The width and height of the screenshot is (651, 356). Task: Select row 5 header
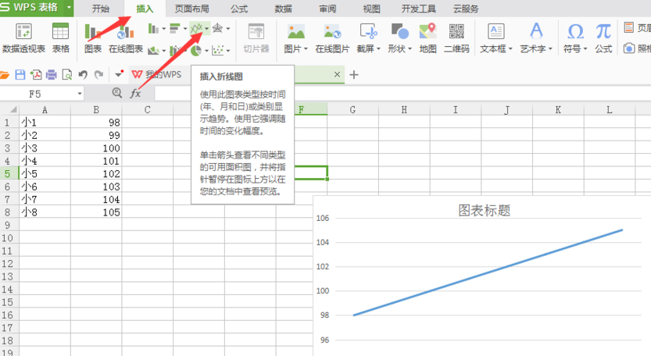(9, 173)
